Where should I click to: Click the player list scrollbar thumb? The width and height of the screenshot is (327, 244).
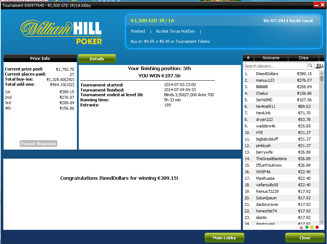tap(322, 78)
